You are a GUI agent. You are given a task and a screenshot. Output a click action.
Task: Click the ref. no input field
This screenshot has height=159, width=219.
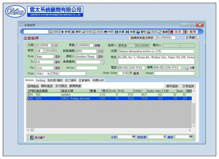tap(87, 68)
